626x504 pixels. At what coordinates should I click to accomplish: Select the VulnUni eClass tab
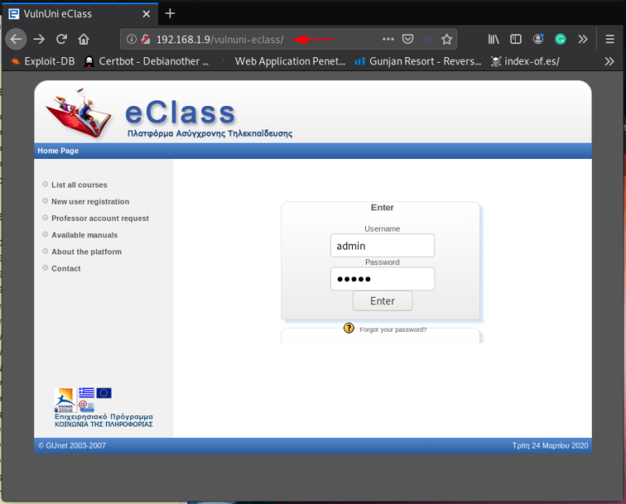pos(73,14)
